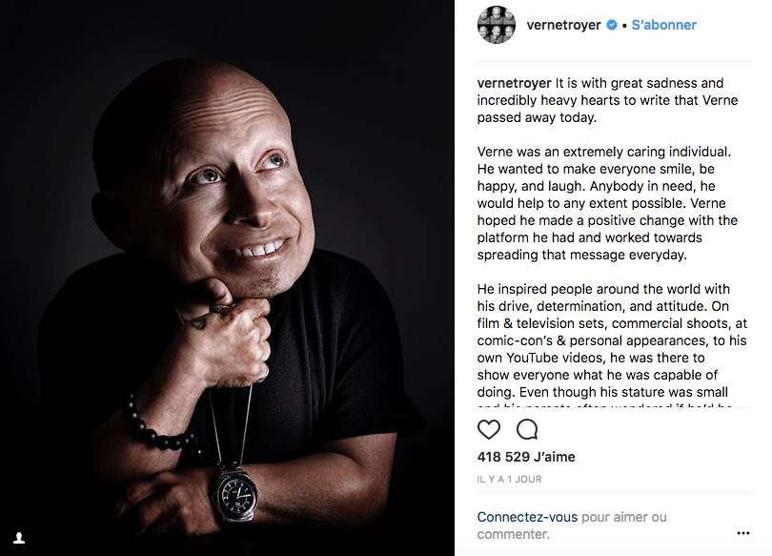Viewport: 772px width, 556px height.
Task: Click the 'pour aimer ou commenter' text
Action: 572,525
